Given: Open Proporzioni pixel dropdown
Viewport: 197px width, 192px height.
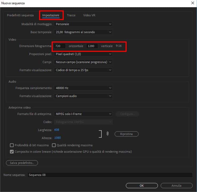Looking at the screenshot, I should 83,54.
